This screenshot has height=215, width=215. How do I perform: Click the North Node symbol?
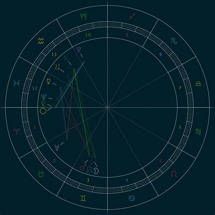tap(89, 170)
